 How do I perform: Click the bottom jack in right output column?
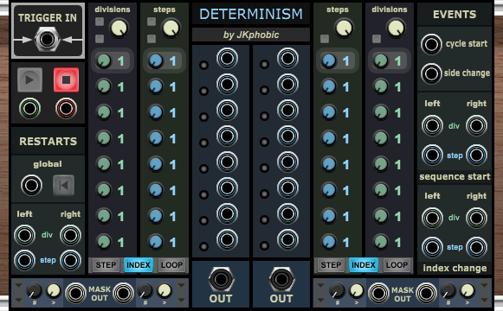[x=287, y=239]
